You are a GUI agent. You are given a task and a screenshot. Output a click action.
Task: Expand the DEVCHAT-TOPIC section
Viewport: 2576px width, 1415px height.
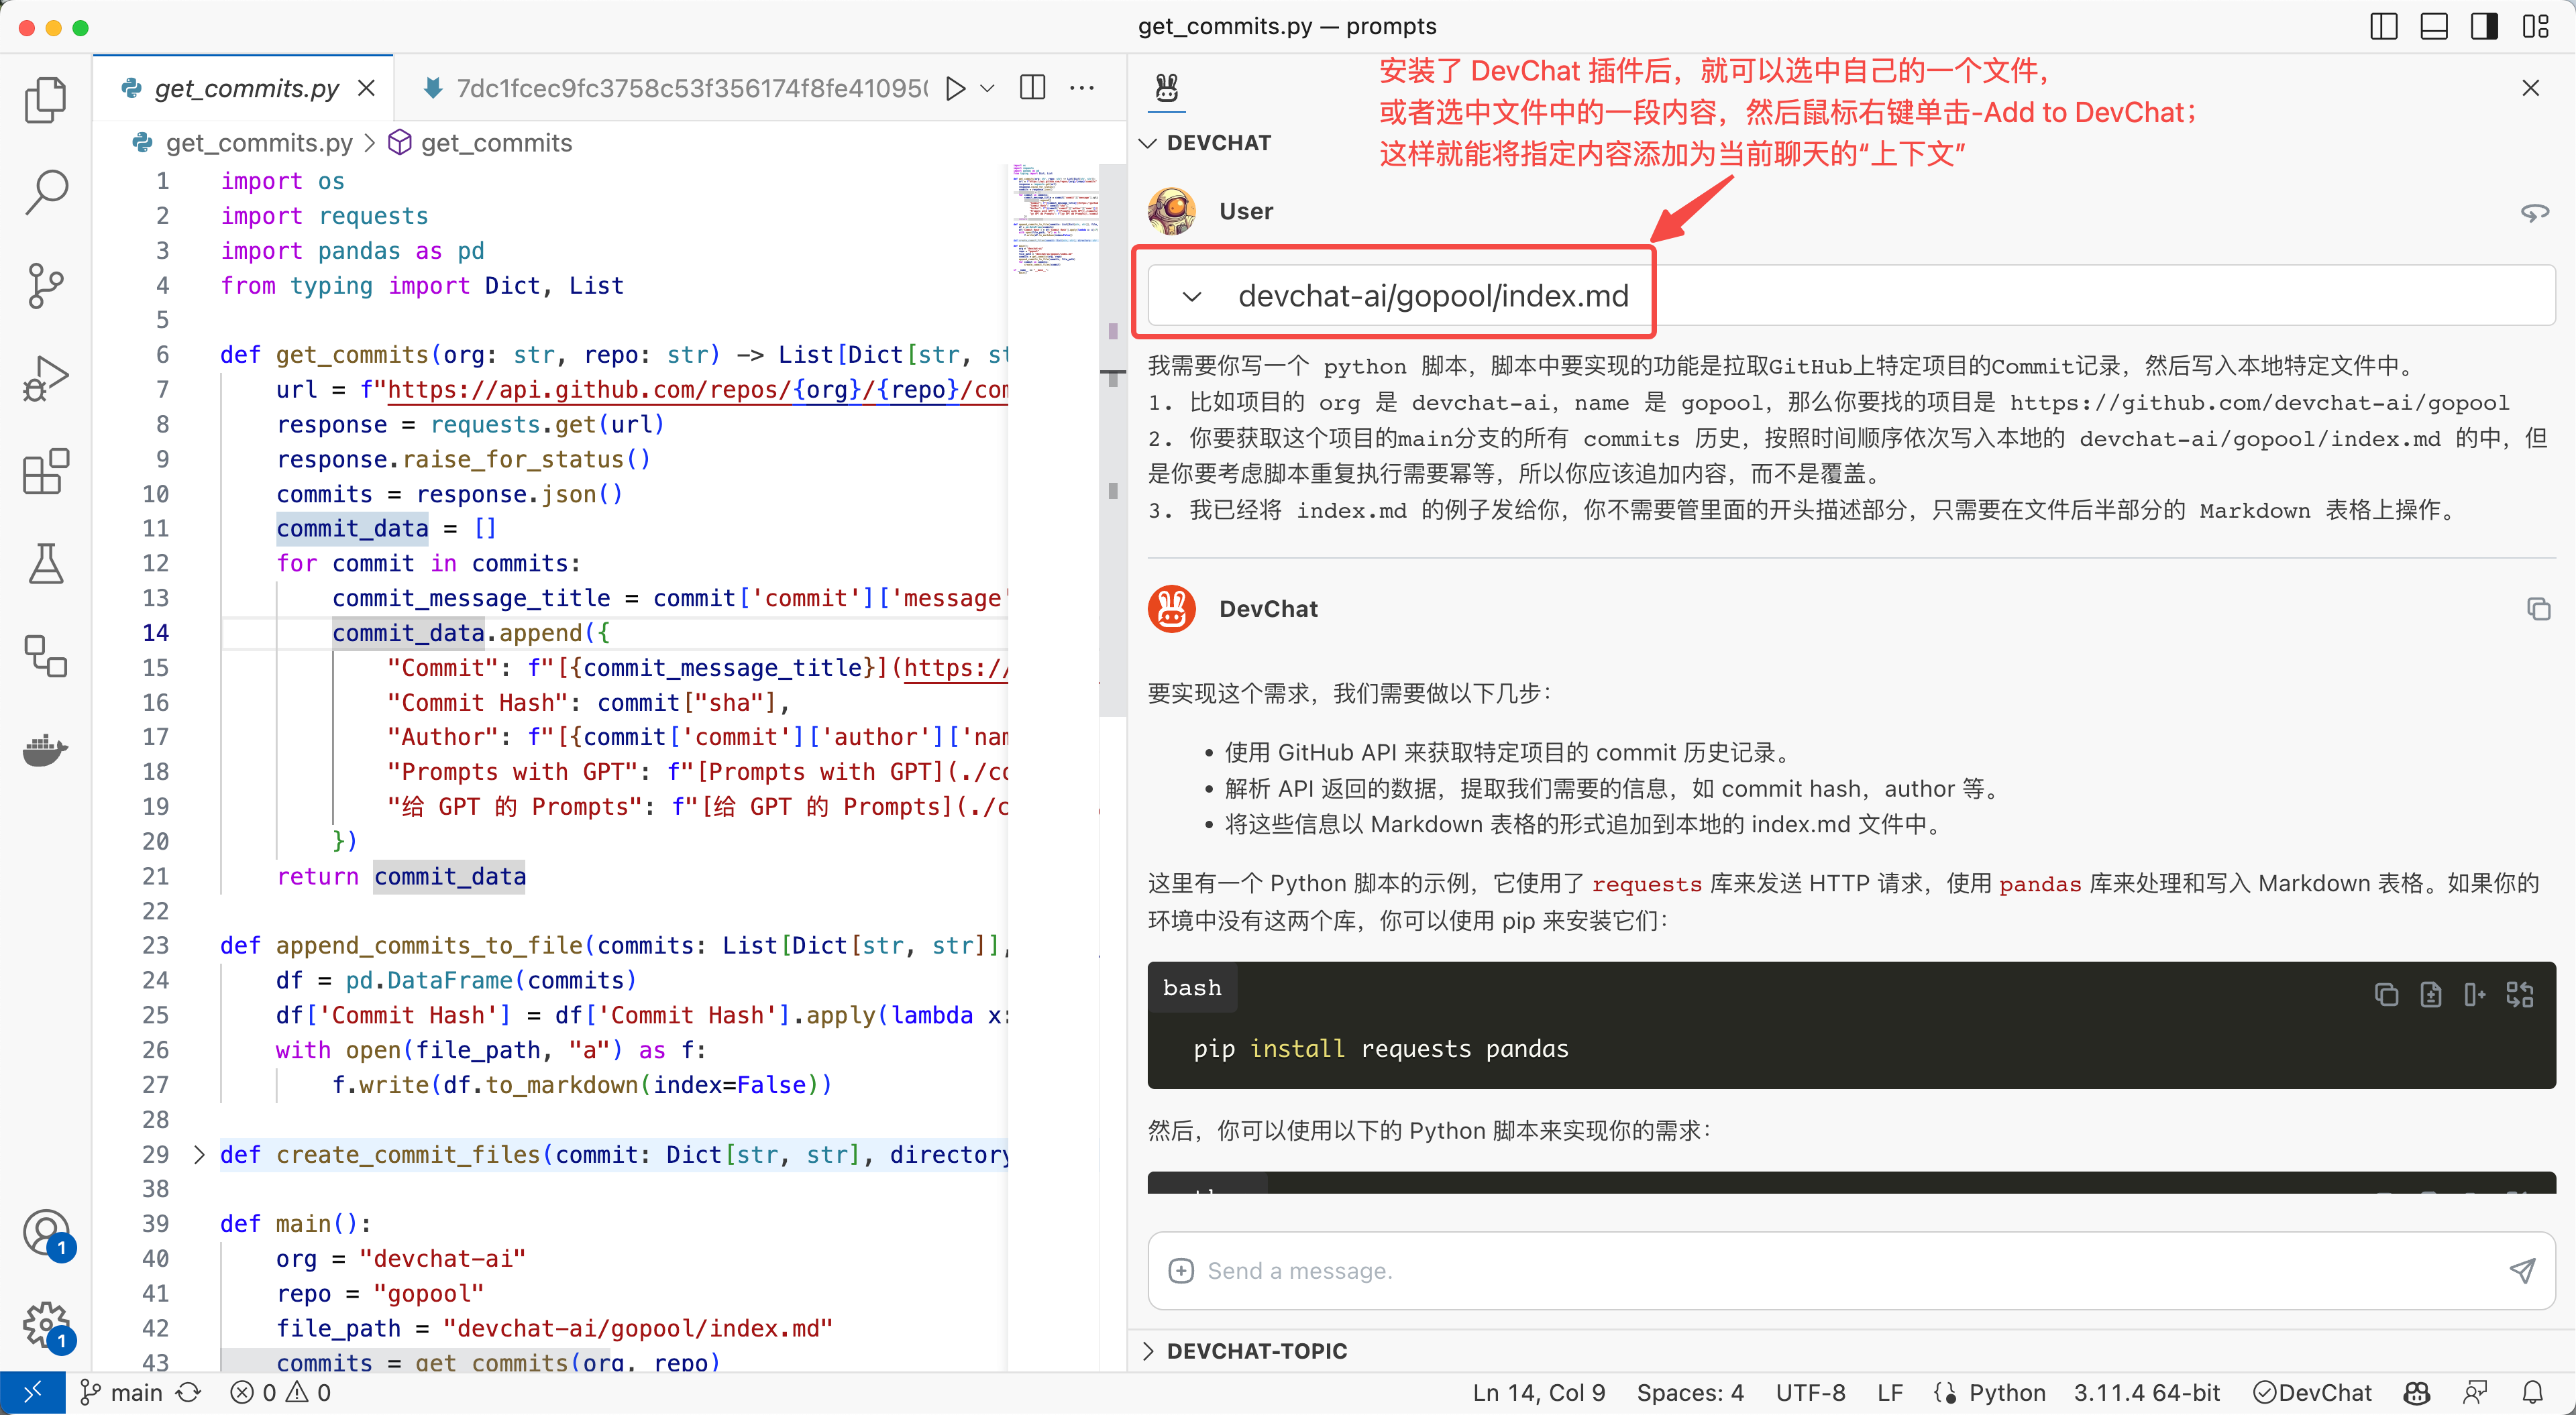point(1147,1350)
